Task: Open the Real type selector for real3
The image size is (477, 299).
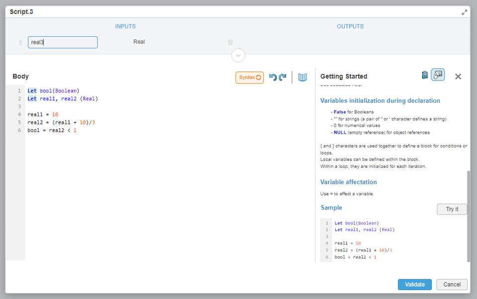Action: (x=139, y=42)
